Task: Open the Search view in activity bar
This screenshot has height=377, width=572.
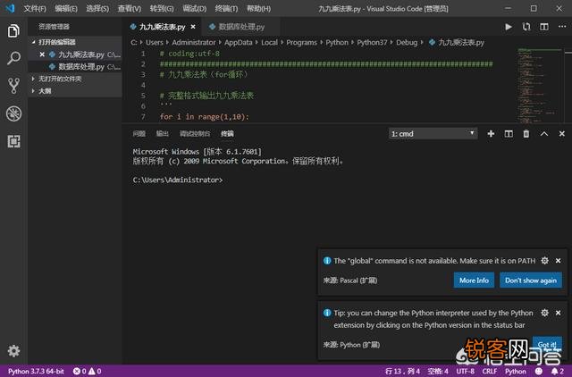Action: click(x=13, y=58)
